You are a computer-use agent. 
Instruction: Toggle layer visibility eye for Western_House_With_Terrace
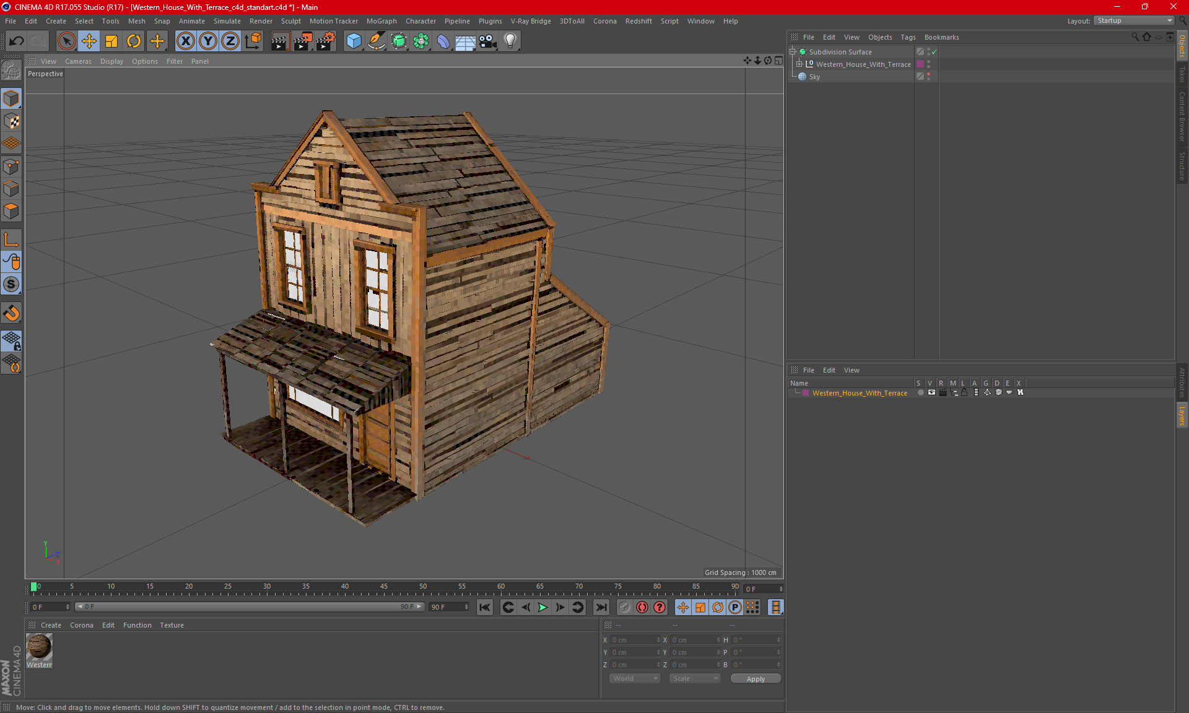tap(931, 392)
